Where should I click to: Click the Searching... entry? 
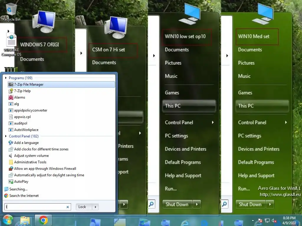18,189
